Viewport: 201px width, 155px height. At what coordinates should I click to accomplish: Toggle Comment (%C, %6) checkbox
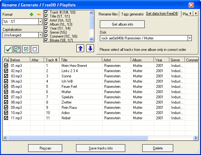[x=46, y=36]
